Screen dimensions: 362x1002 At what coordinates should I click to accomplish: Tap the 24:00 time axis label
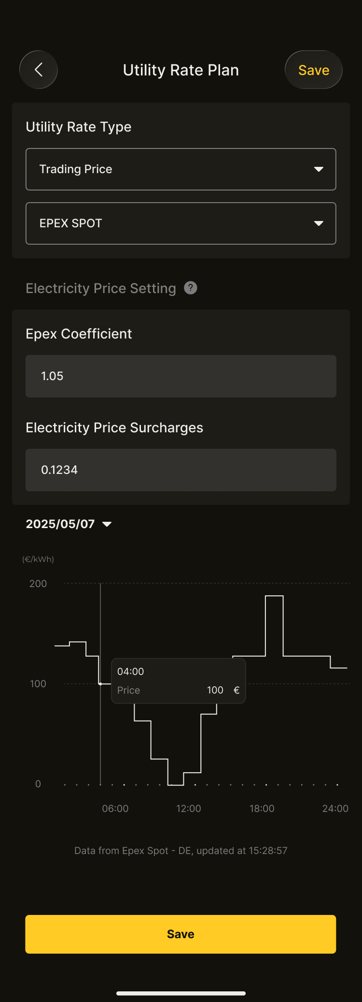pyautogui.click(x=335, y=809)
